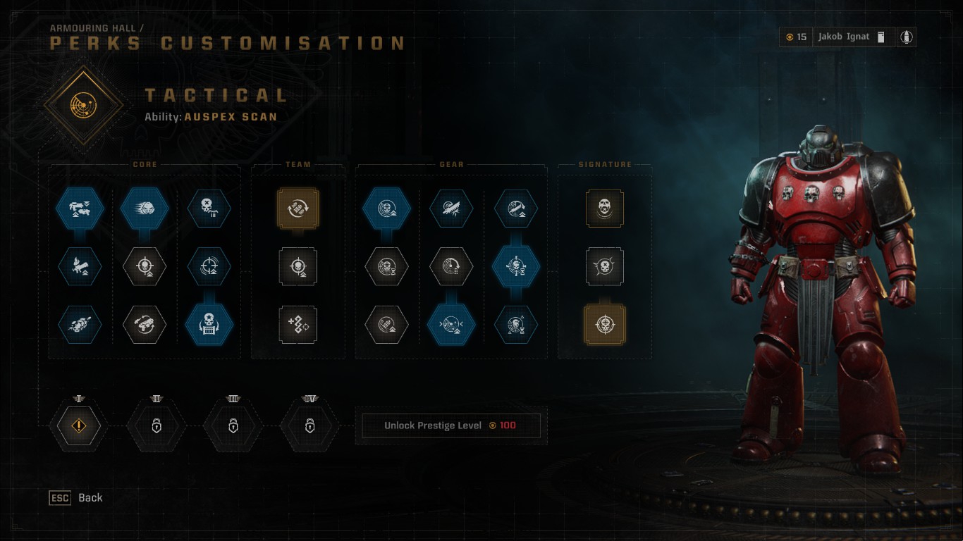Click the ESC Back button

click(75, 497)
